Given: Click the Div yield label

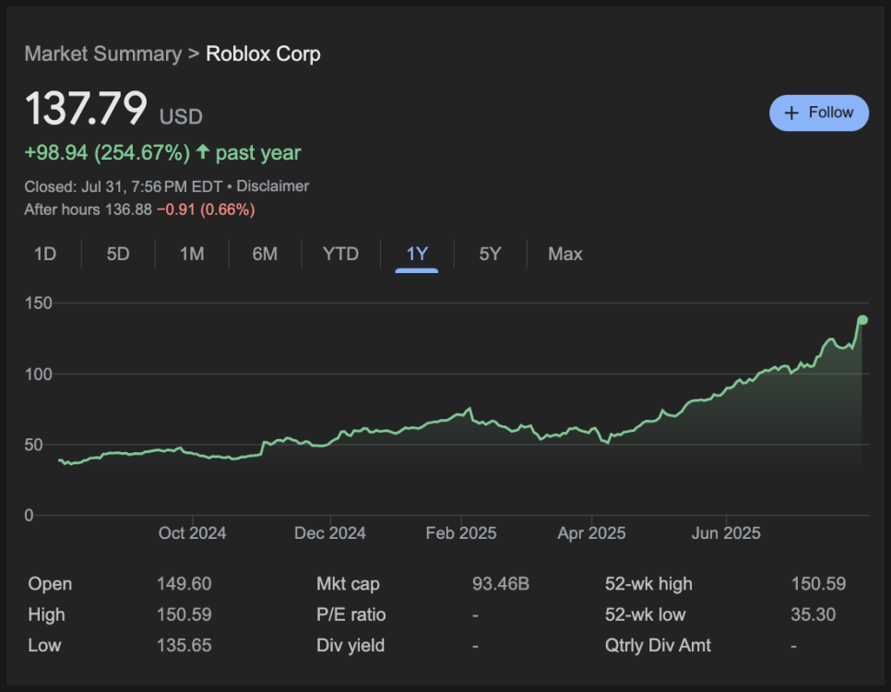Looking at the screenshot, I should (x=350, y=645).
